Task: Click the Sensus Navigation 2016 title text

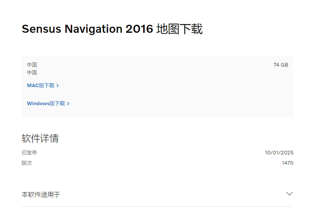Action: 87,29
